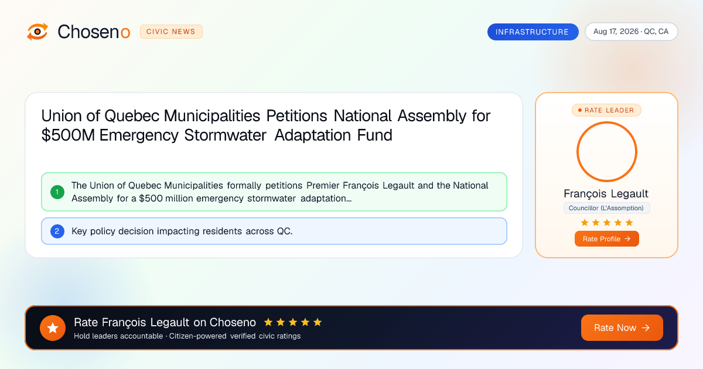Open the Union of Quebec Municipalities headline

point(266,125)
